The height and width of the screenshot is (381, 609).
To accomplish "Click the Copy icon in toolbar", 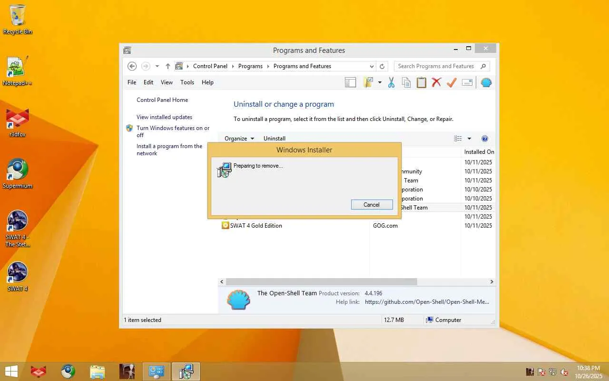I will 406,82.
